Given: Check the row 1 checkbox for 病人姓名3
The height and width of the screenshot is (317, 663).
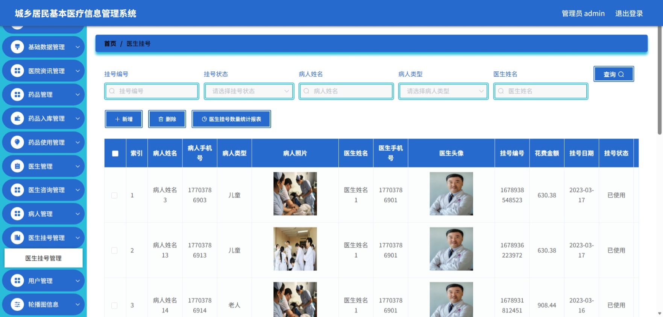Looking at the screenshot, I should click(114, 195).
